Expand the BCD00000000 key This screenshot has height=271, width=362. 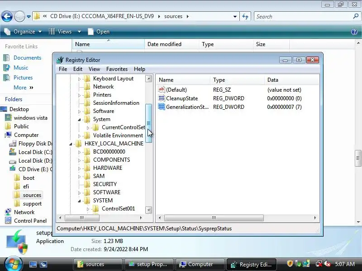coord(79,152)
